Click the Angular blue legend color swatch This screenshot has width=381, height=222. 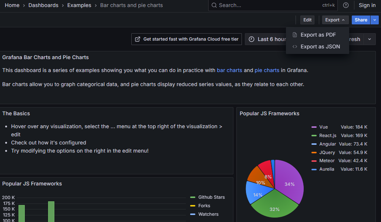pyautogui.click(x=314, y=144)
